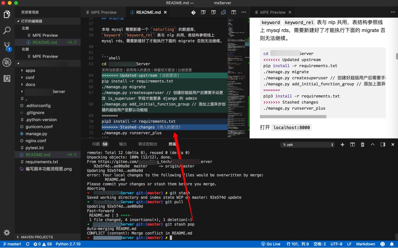Open the Extensions view icon
The width and height of the screenshot is (398, 248).
click(x=7, y=78)
